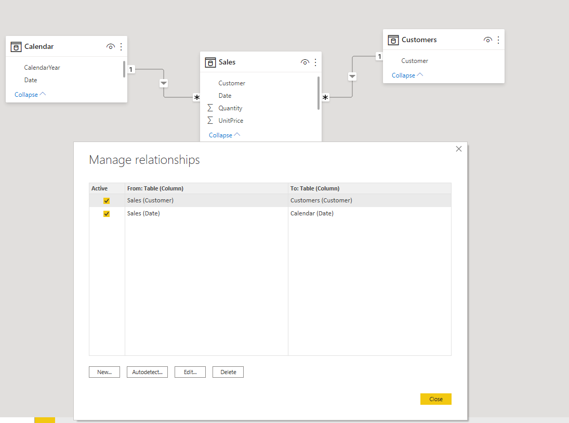This screenshot has width=569, height=423.
Task: Click the Sales table title
Action: [x=227, y=62]
